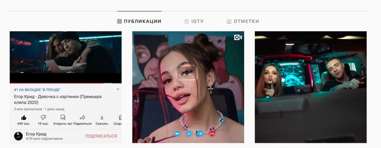Click the blue microphone button on call overlay

[x=189, y=133]
